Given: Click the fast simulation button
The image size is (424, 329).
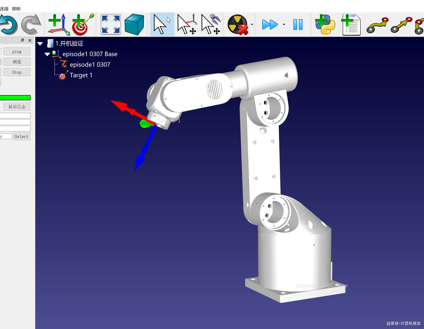Looking at the screenshot, I should (270, 24).
